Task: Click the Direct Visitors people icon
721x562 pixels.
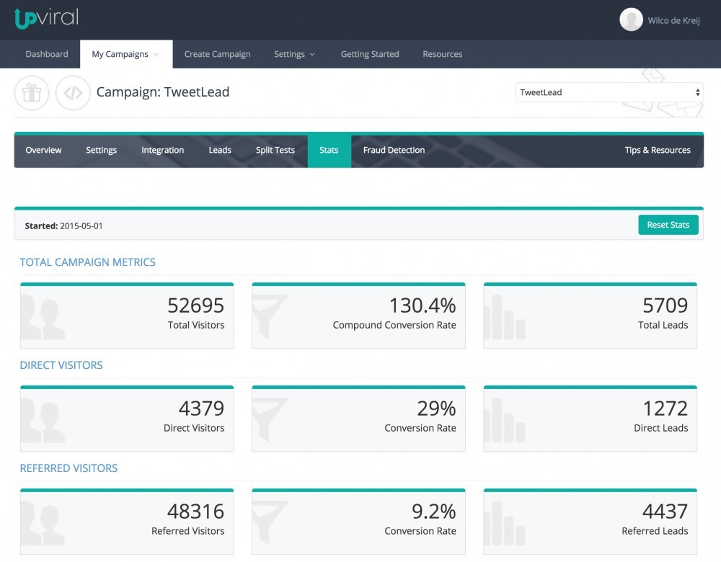Action: (43, 420)
